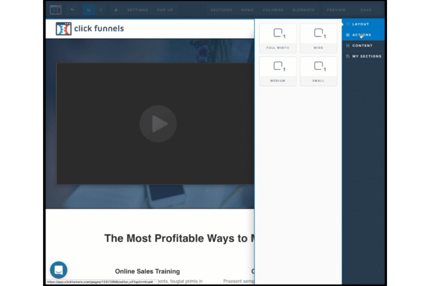Click the Actions envelope icon
This screenshot has width=430, height=286.
click(x=348, y=35)
